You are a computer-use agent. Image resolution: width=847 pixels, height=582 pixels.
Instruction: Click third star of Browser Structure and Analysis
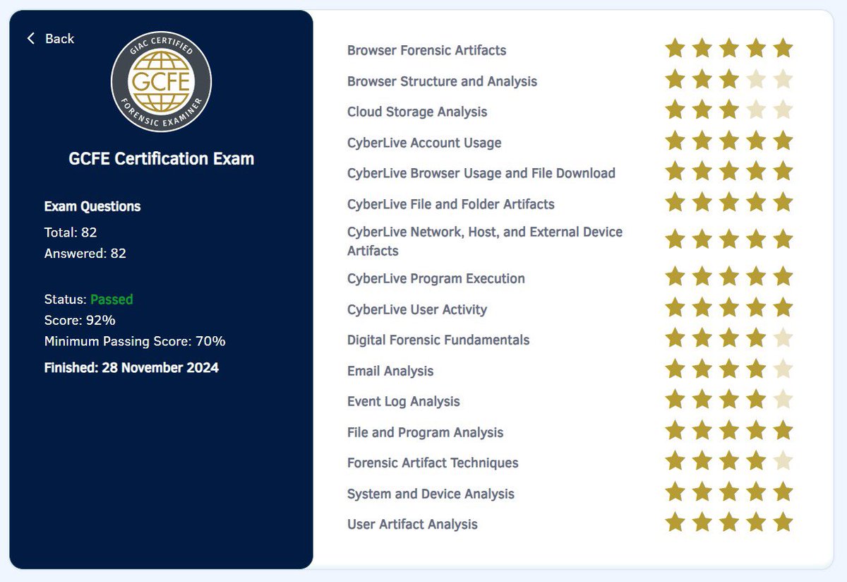[x=729, y=79]
